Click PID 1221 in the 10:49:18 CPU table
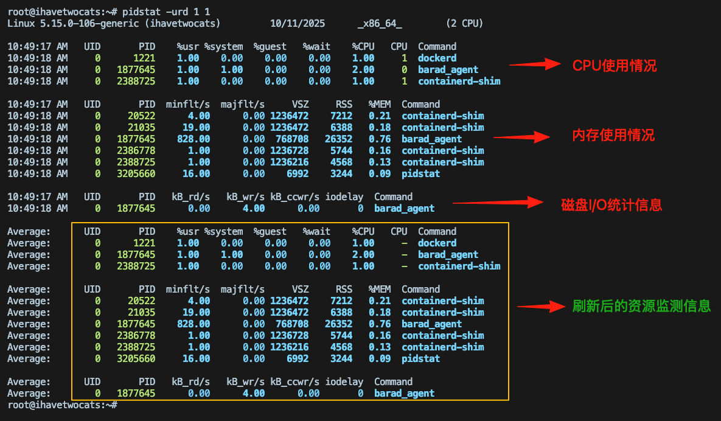 (144, 58)
